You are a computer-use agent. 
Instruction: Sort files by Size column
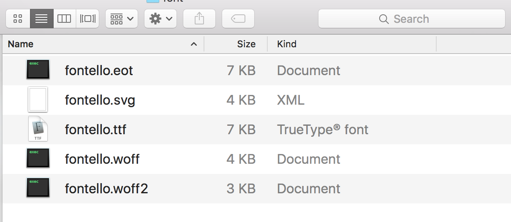pos(246,44)
